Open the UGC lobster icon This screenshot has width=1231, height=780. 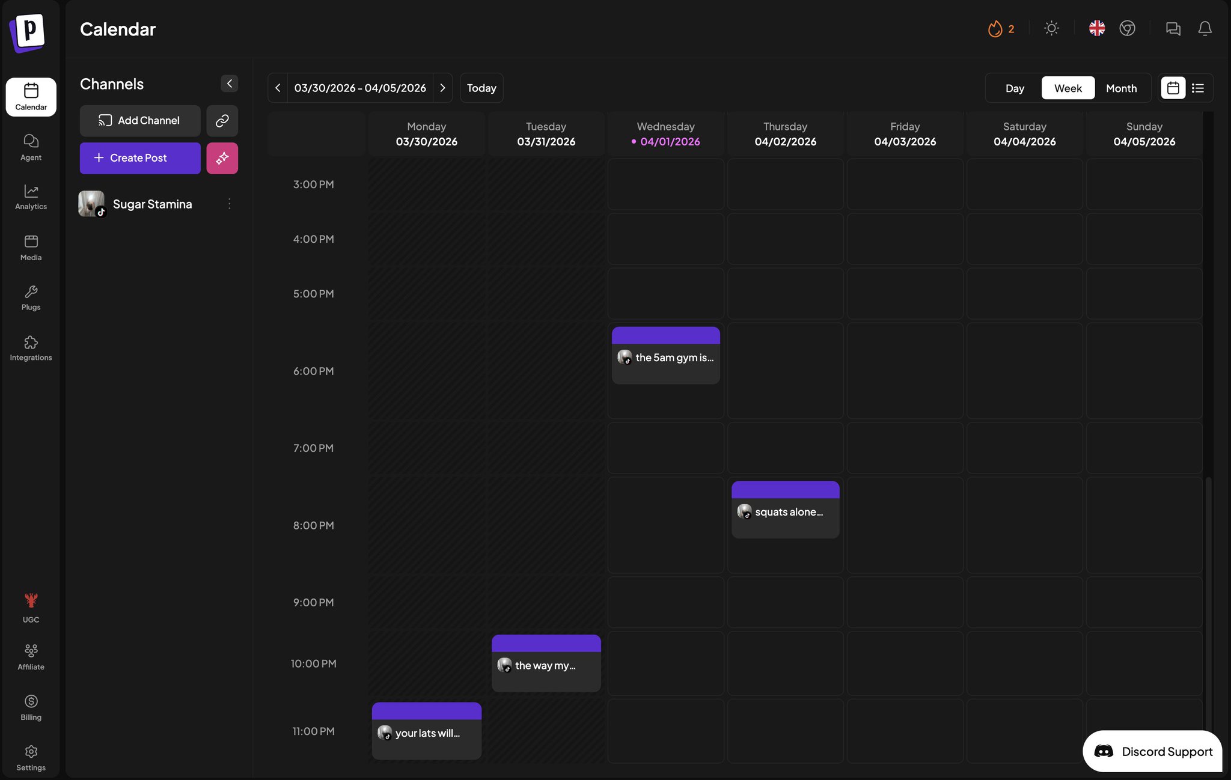click(31, 608)
